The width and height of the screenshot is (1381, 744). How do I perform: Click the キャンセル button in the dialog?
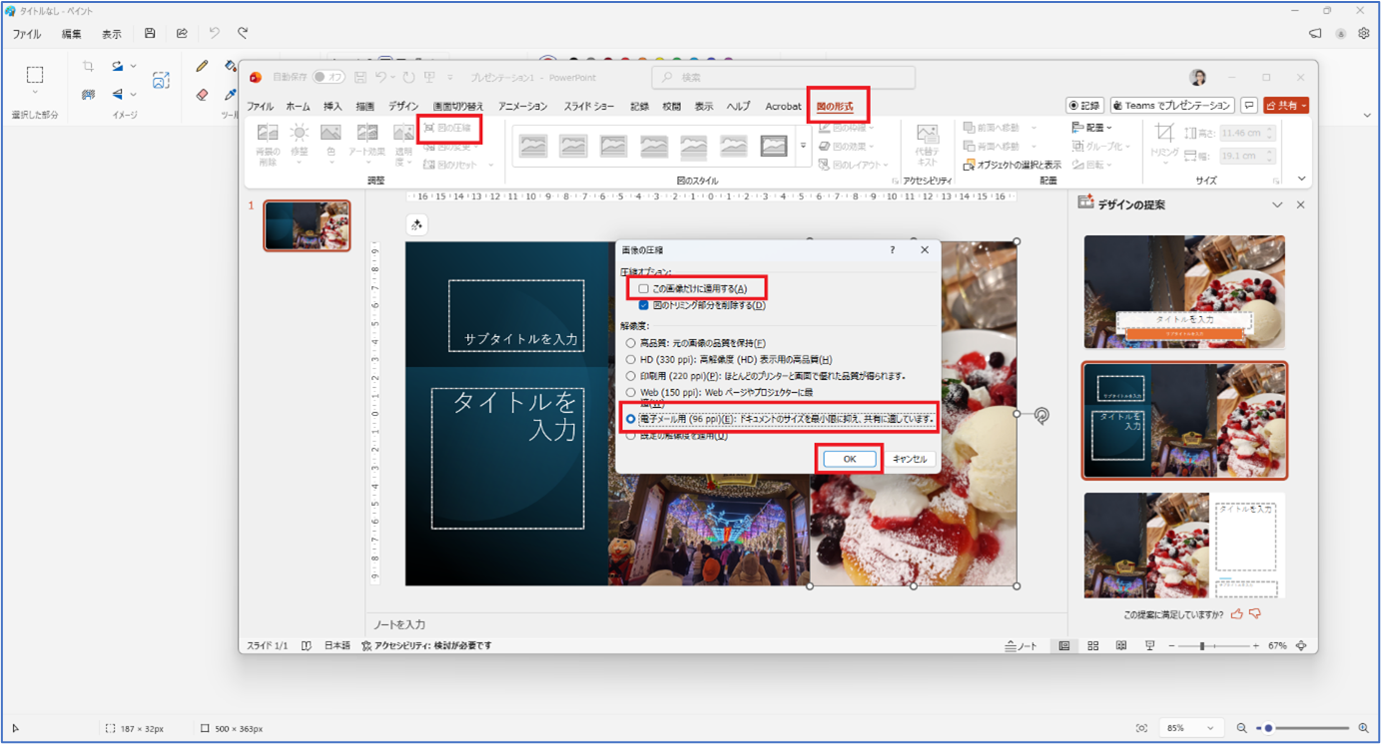coord(909,459)
